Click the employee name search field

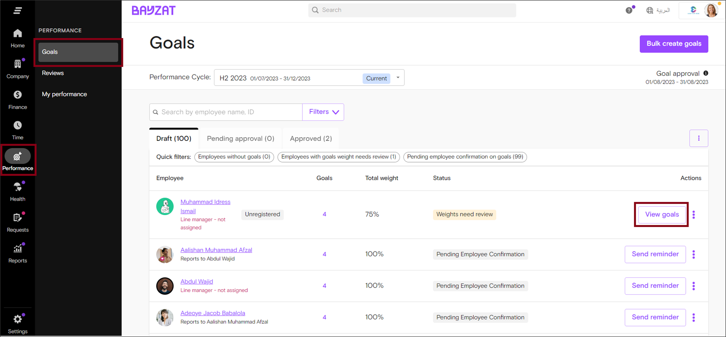(x=228, y=112)
